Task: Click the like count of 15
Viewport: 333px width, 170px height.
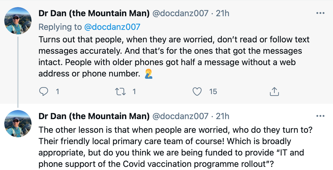Action: (x=213, y=92)
